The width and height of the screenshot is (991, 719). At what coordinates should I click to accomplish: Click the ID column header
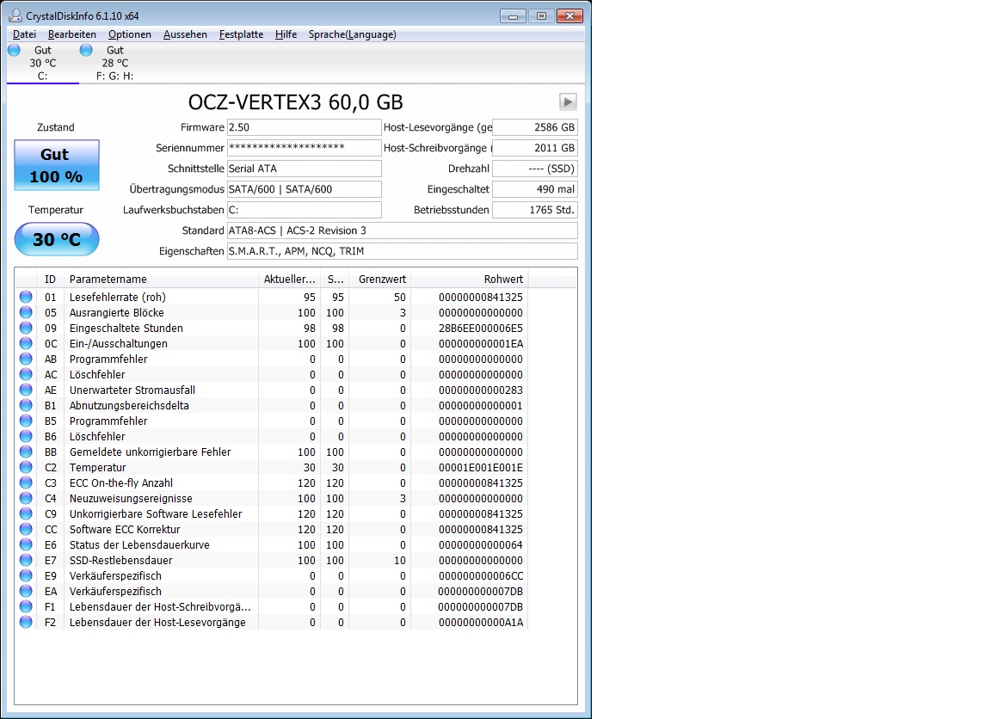pos(50,279)
